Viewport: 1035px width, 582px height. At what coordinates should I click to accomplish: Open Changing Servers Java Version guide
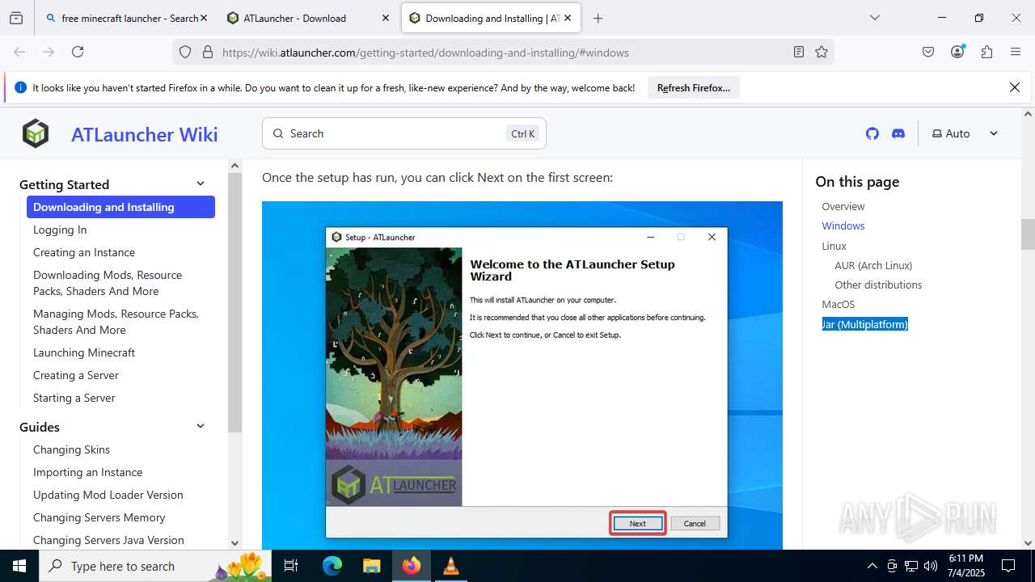(x=108, y=540)
